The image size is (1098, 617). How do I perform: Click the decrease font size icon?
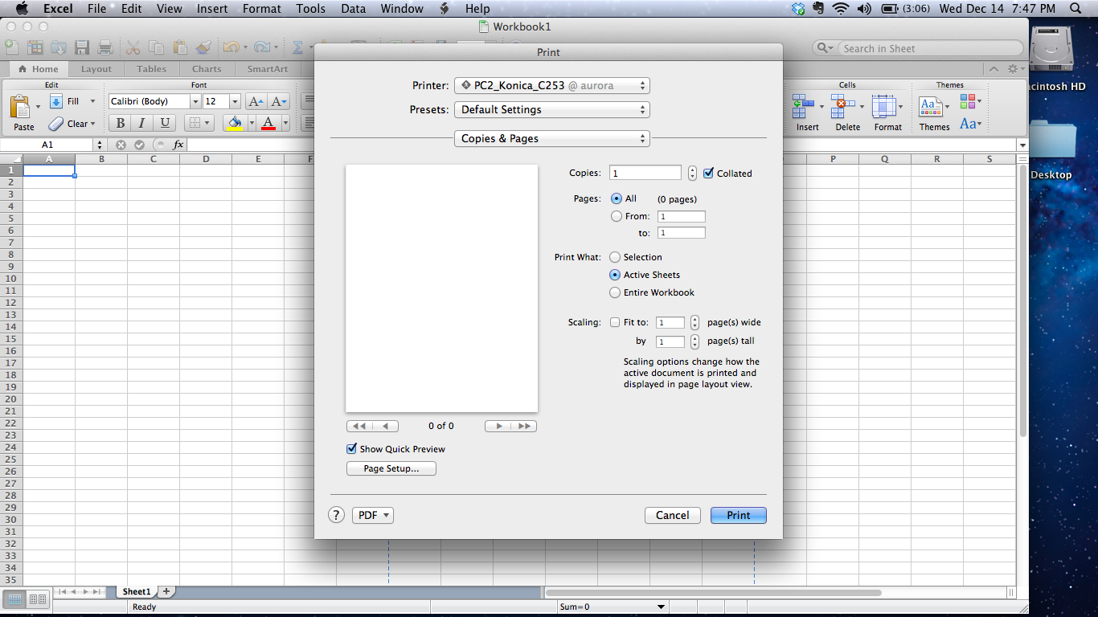[279, 101]
